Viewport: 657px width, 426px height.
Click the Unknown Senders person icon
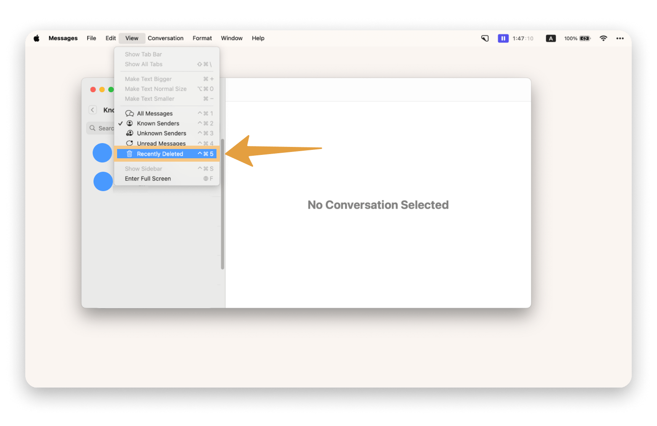pyautogui.click(x=130, y=133)
